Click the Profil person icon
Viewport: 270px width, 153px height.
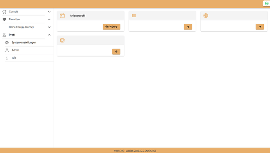tap(4, 35)
